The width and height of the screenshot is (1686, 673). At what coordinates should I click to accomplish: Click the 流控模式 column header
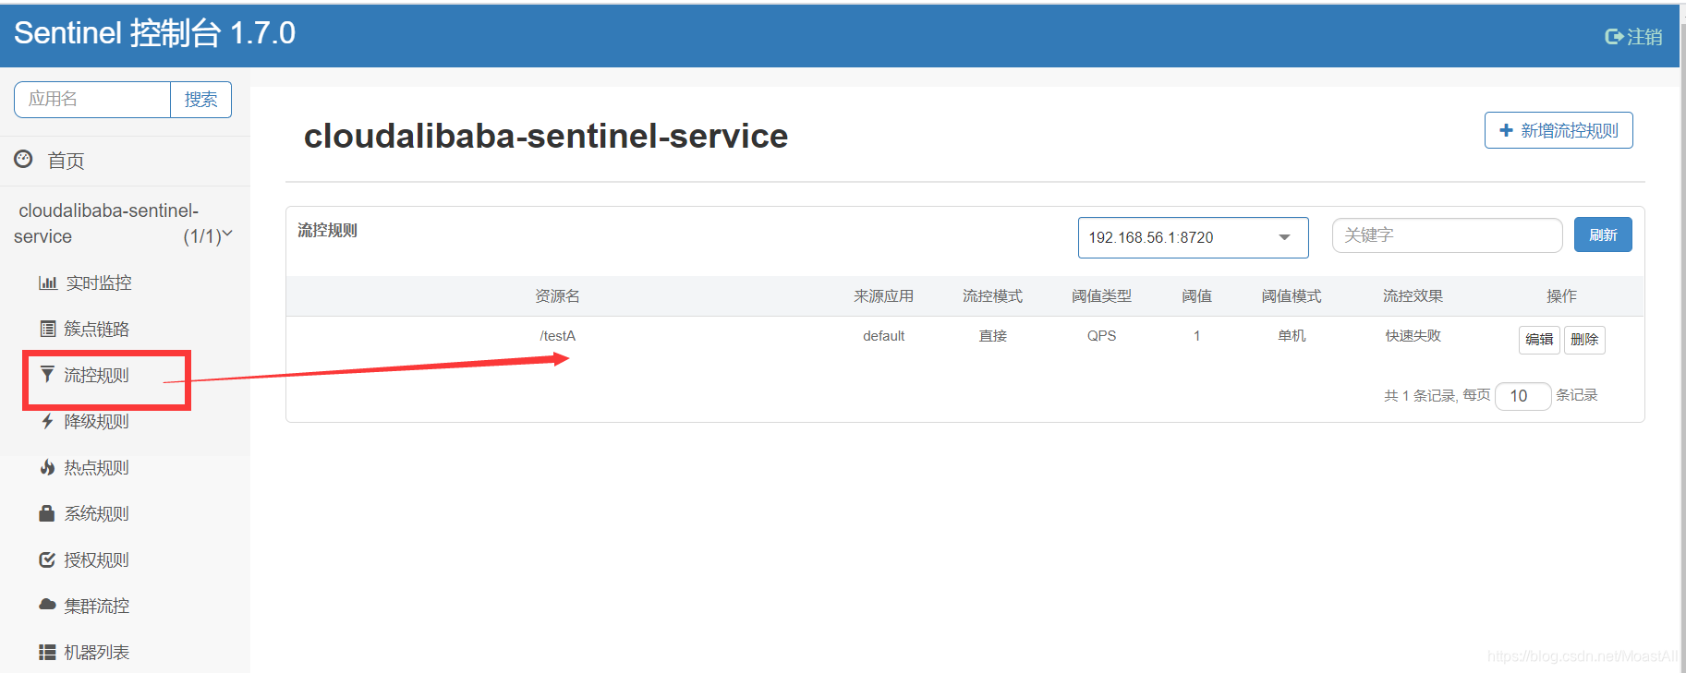click(993, 296)
